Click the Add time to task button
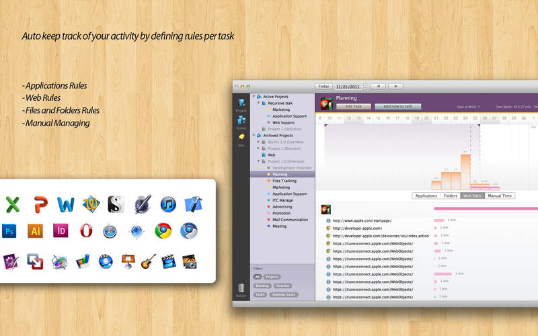Viewport: 538px width, 336px height. (397, 106)
